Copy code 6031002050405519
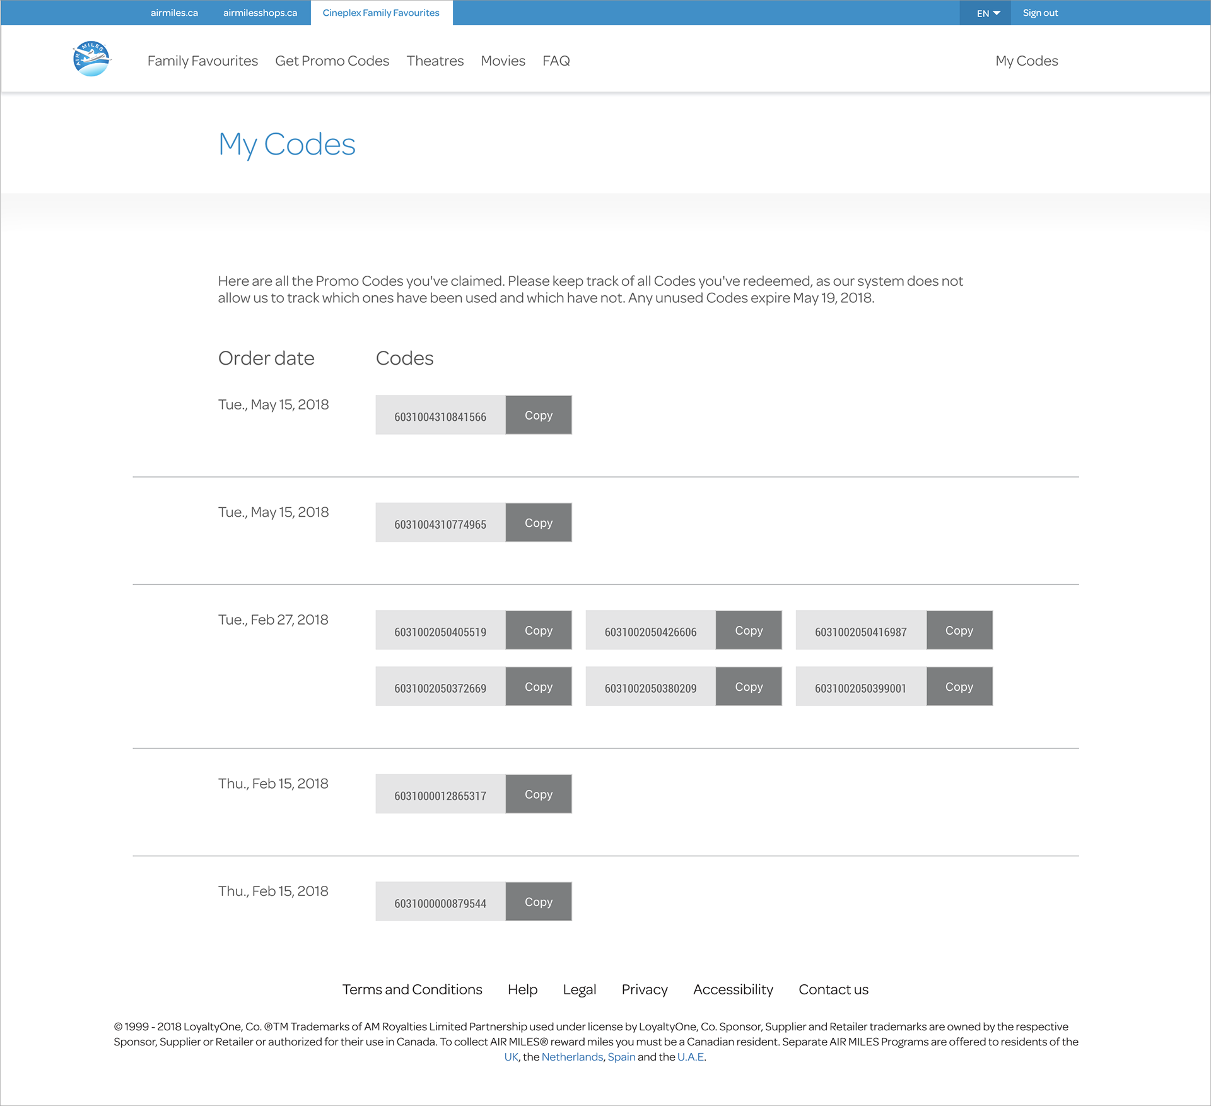 pyautogui.click(x=539, y=630)
